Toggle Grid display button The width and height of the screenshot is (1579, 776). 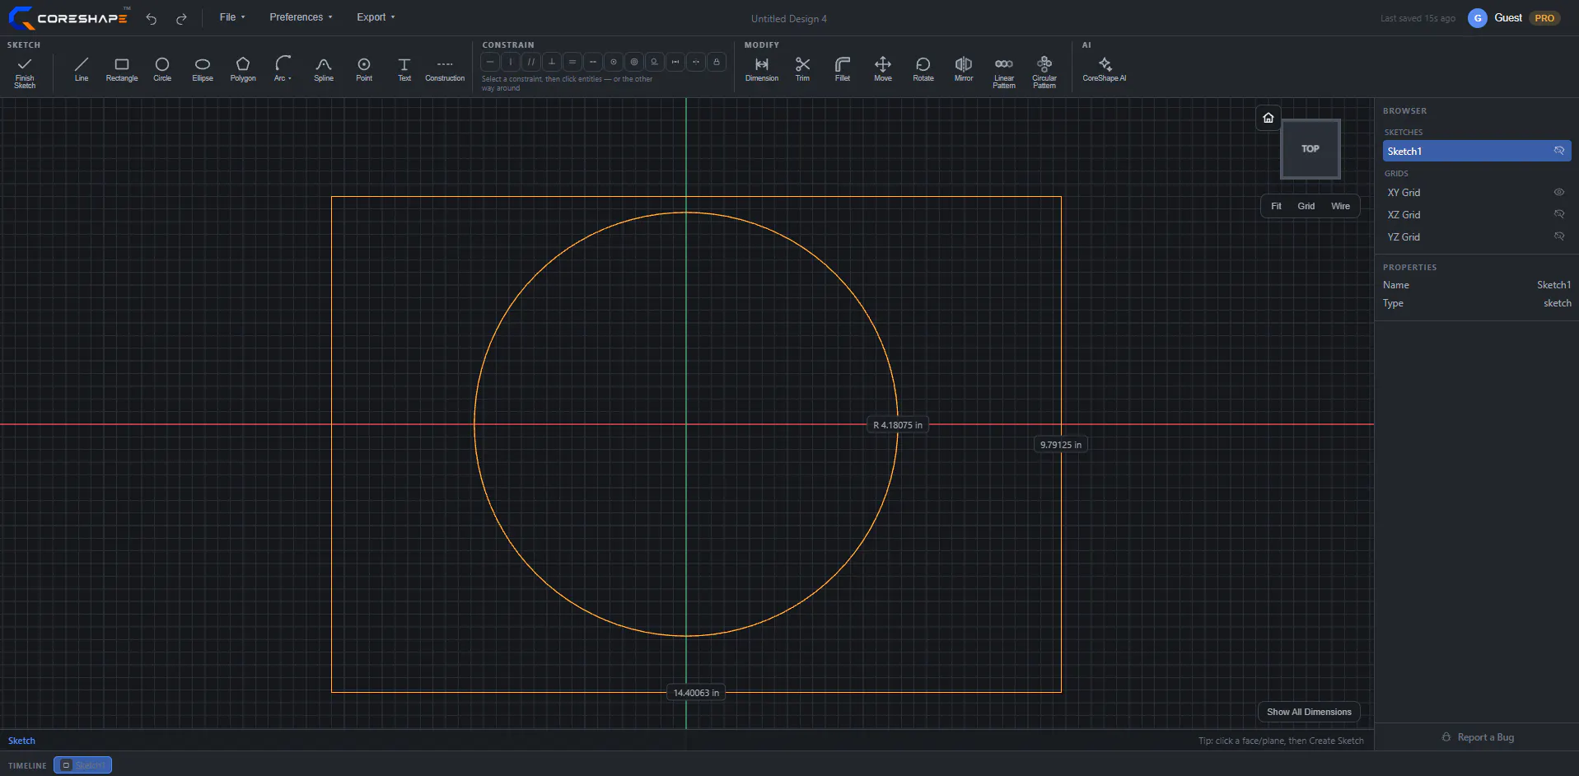point(1306,206)
